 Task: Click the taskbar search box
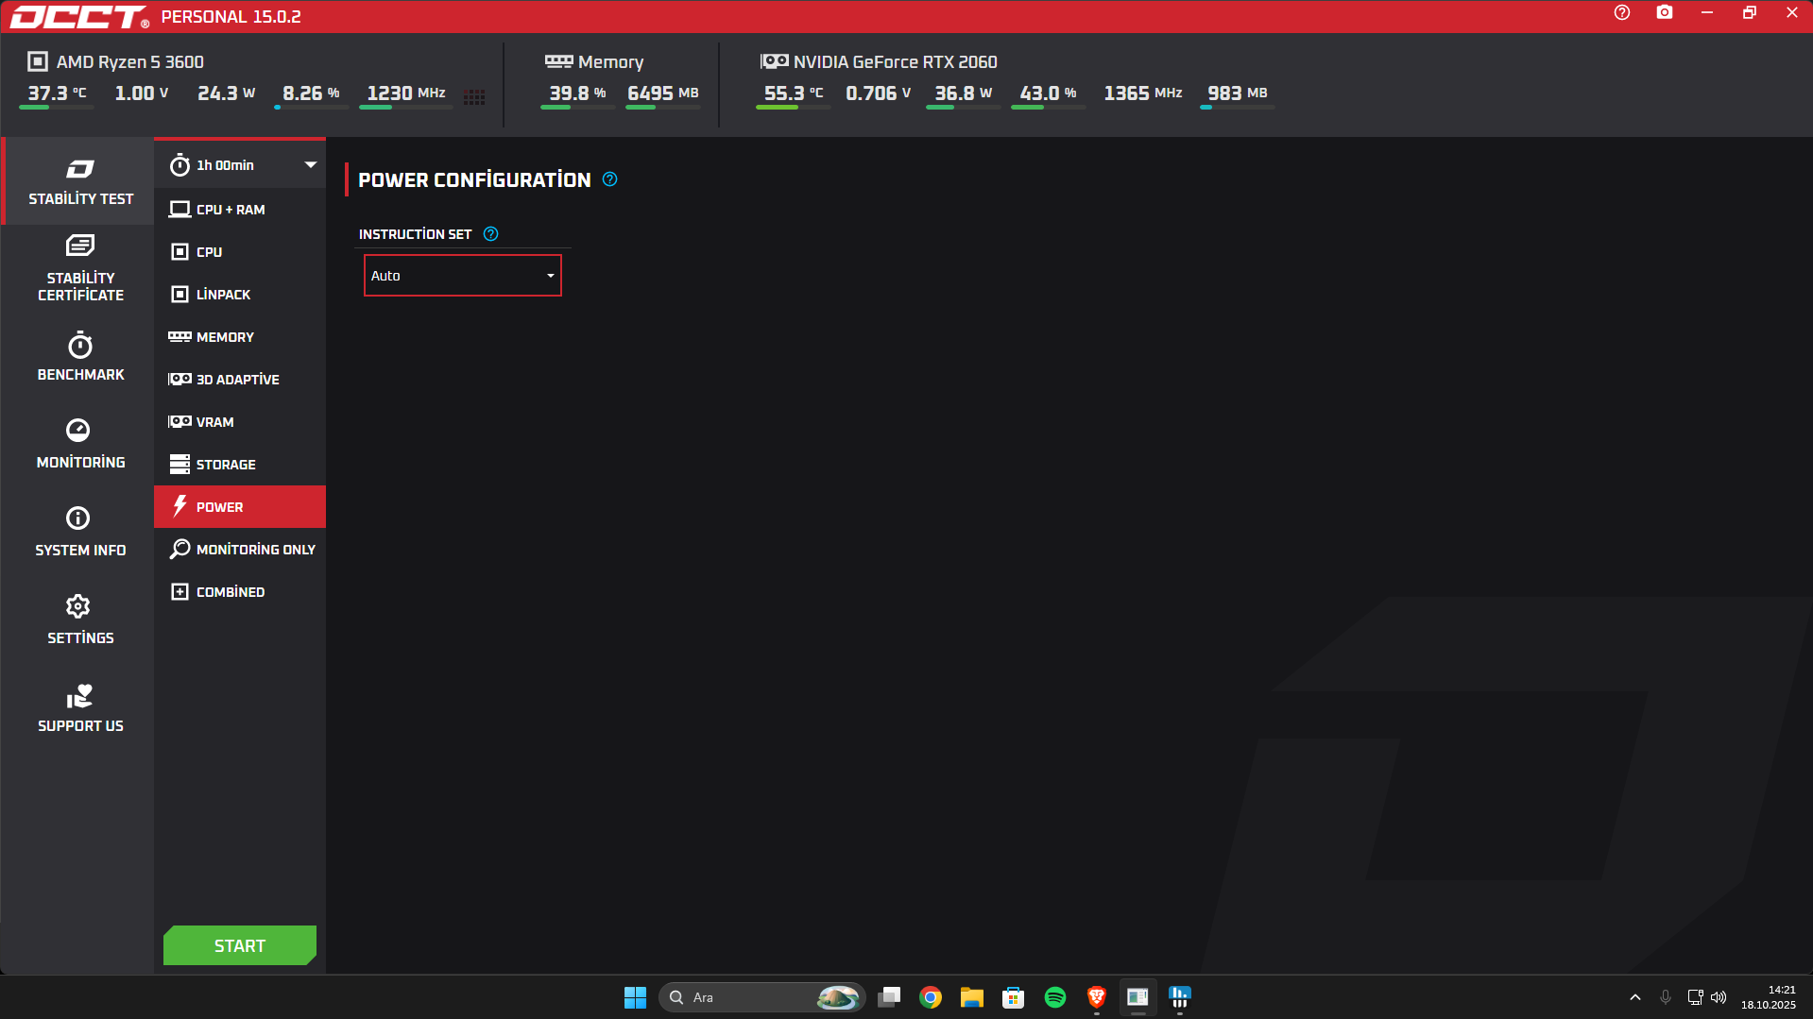click(x=761, y=997)
